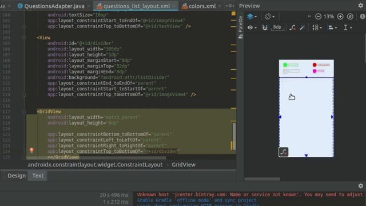The width and height of the screenshot is (366, 206).
Task: Switch to Design editor mode
Action: 17,176
